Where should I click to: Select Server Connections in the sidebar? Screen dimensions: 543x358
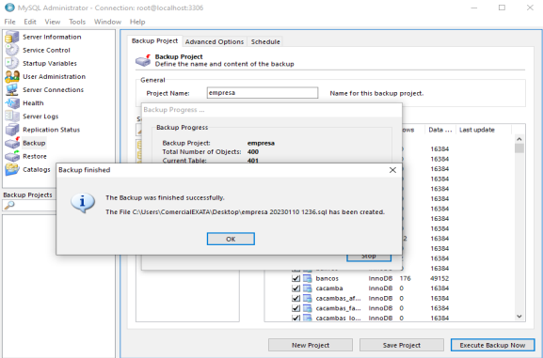[x=53, y=89]
